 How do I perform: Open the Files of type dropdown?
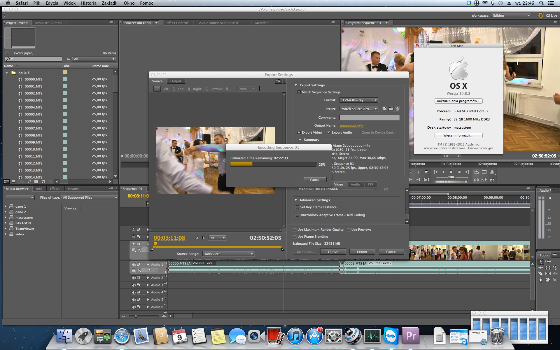coord(90,197)
